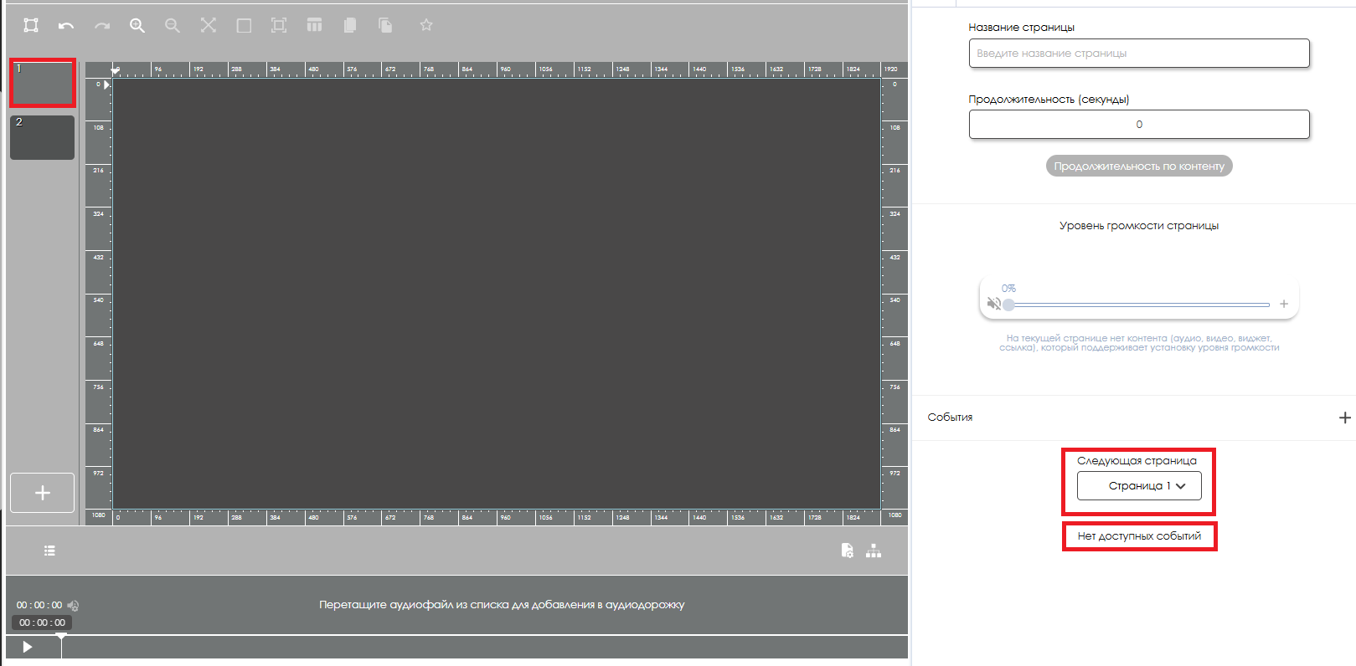Open the table layout tool

pyautogui.click(x=314, y=25)
